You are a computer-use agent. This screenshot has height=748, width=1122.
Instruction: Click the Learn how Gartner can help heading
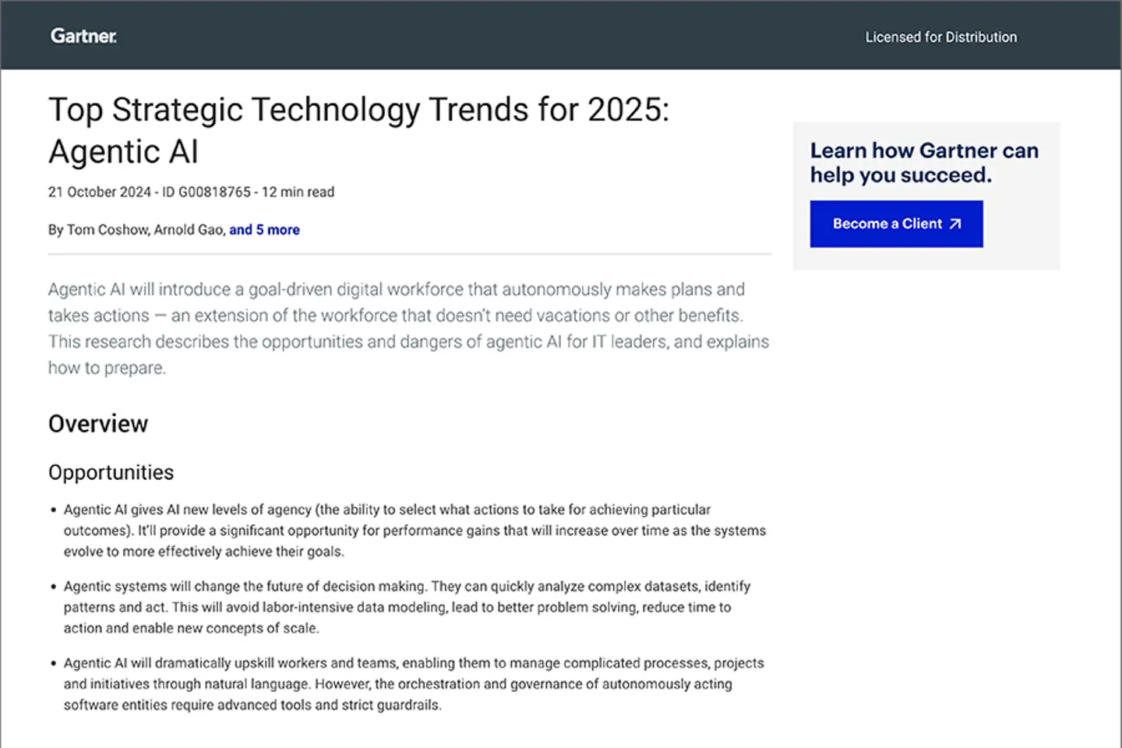click(924, 162)
